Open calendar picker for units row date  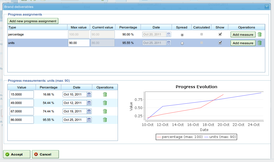coord(168,43)
